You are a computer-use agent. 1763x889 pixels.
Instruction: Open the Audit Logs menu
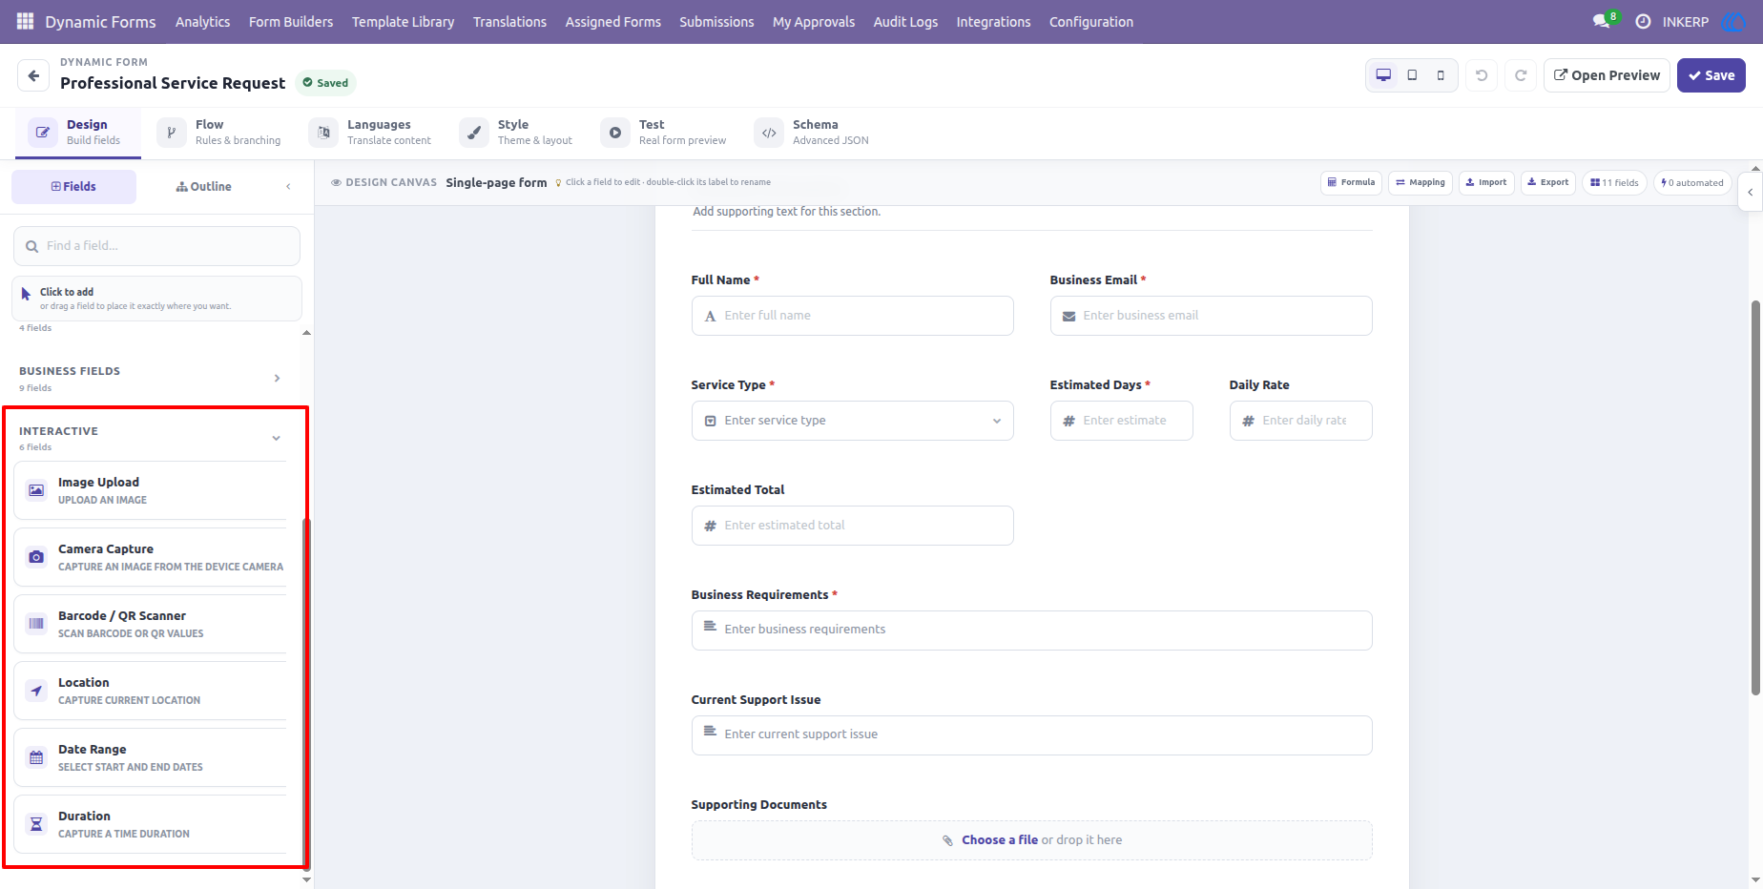pos(905,21)
